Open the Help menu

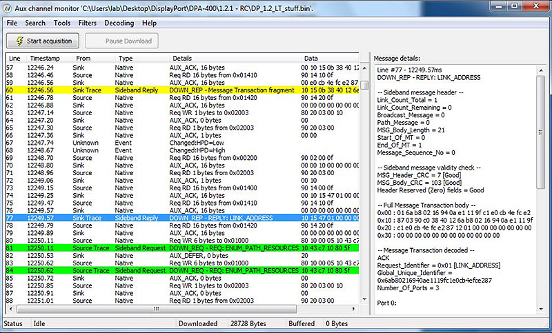[x=149, y=23]
